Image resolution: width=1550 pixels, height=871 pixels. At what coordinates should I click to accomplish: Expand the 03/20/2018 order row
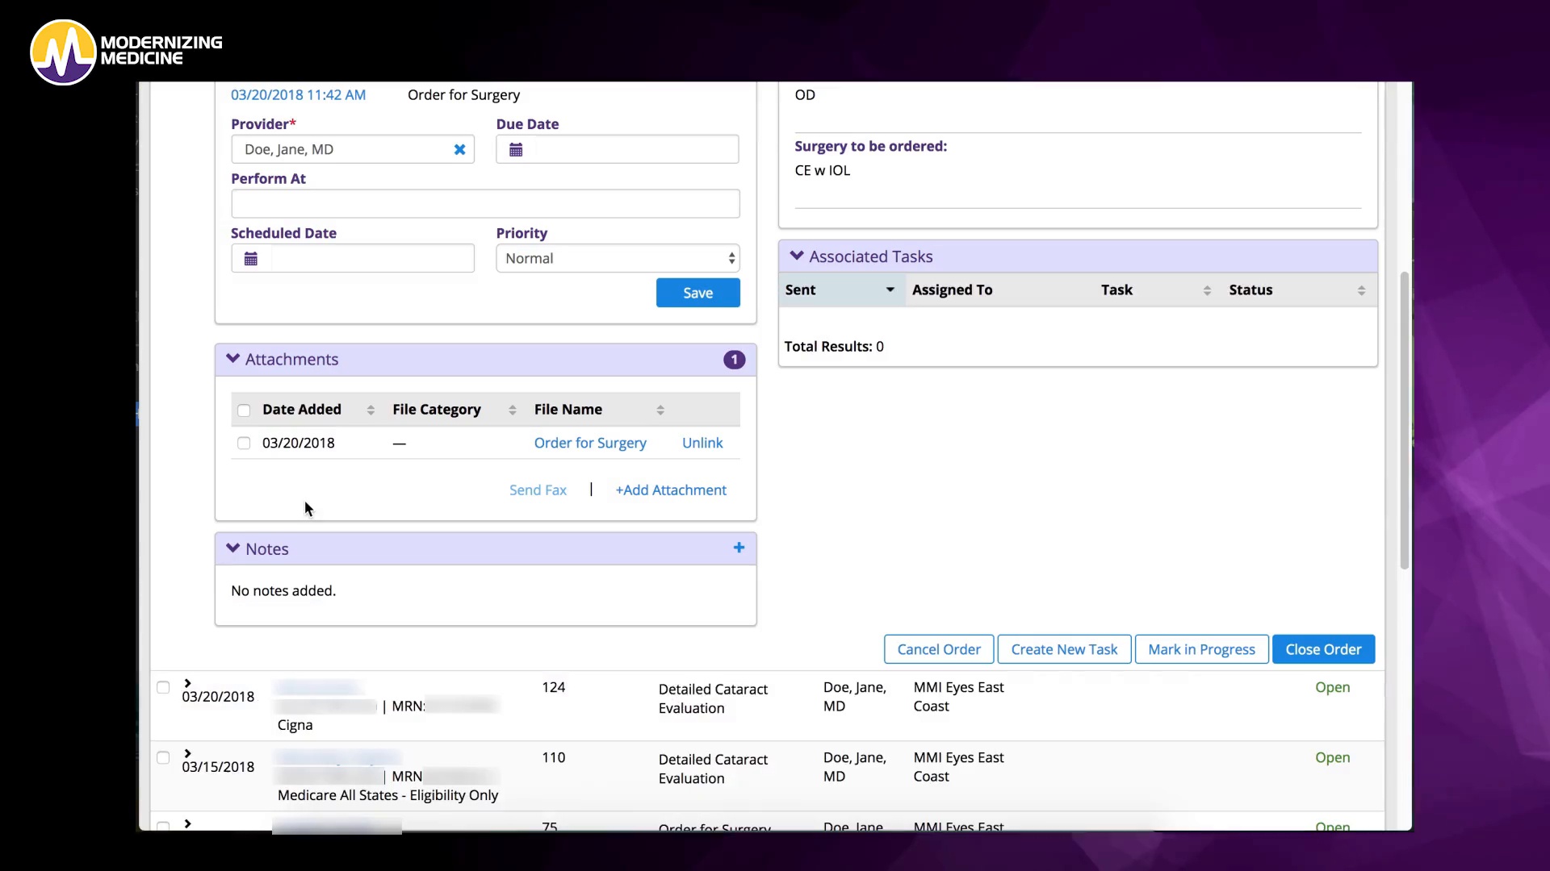[187, 683]
